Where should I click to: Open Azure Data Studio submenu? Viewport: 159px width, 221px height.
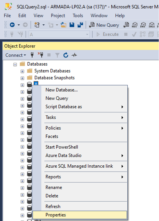point(80,155)
